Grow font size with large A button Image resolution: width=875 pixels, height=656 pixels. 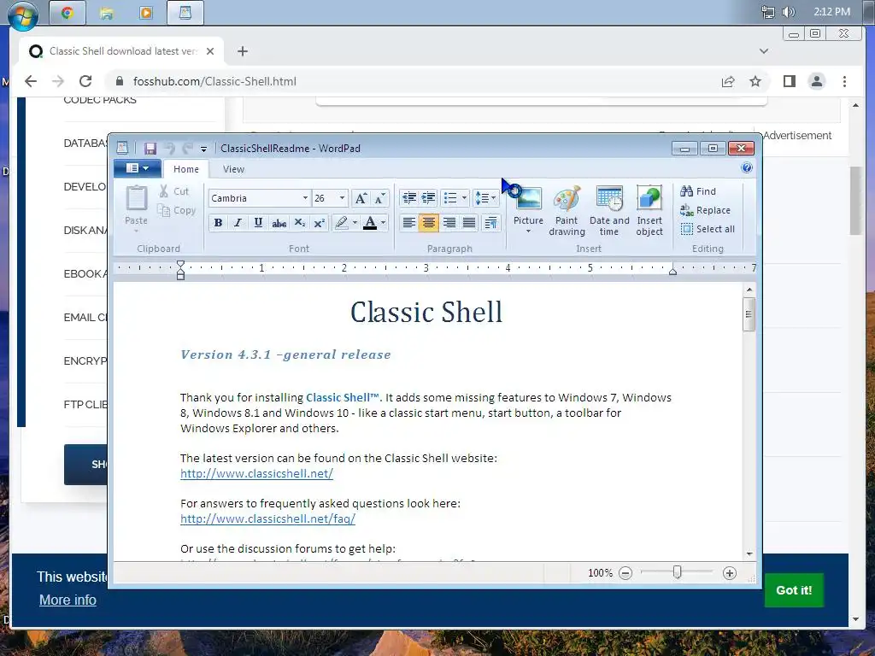(361, 198)
